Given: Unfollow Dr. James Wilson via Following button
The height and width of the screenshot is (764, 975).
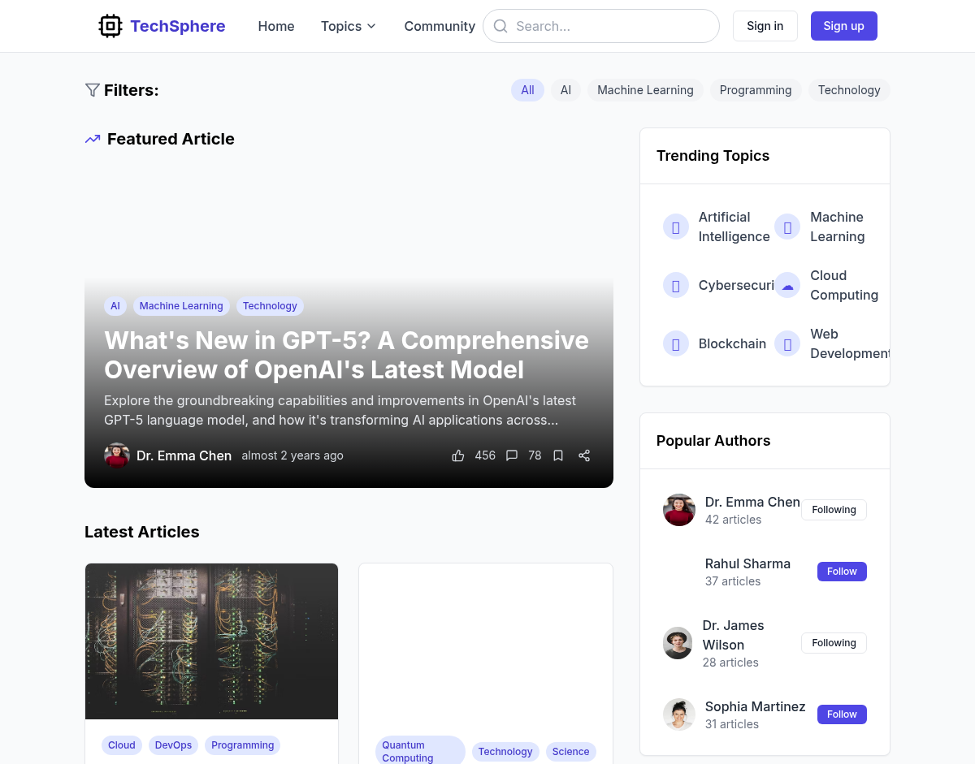Looking at the screenshot, I should tap(834, 643).
